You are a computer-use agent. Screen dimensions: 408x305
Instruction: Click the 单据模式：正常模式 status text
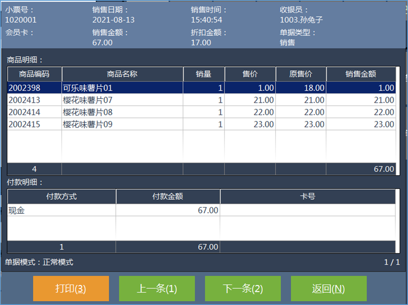click(x=39, y=262)
